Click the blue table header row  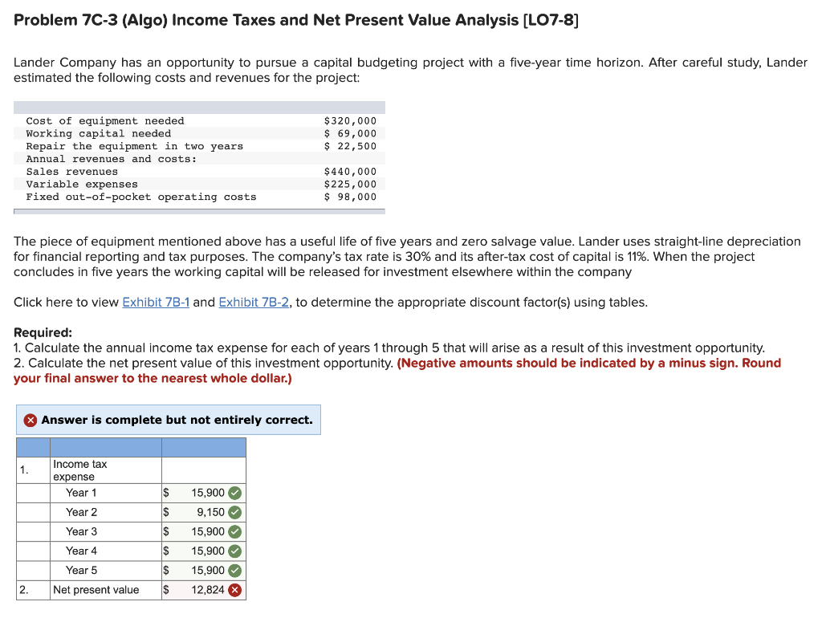point(132,447)
